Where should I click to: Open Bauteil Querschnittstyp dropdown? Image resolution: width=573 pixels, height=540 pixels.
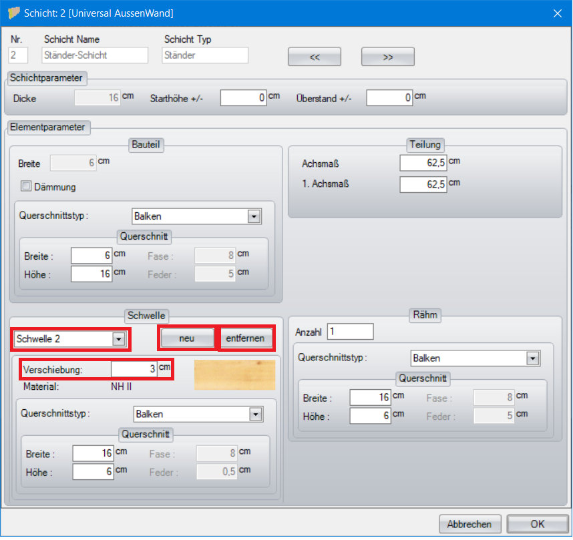253,216
